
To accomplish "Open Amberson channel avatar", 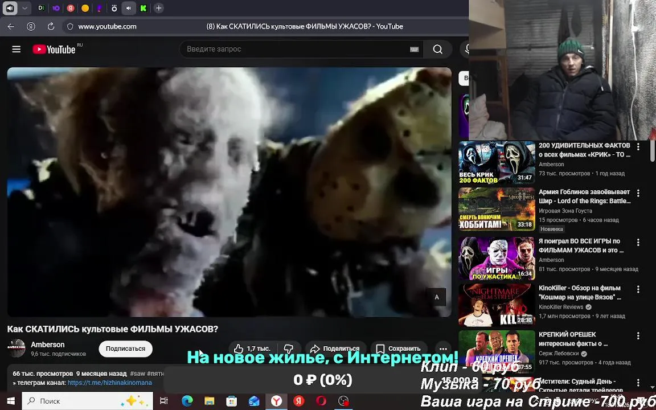I will [x=17, y=348].
